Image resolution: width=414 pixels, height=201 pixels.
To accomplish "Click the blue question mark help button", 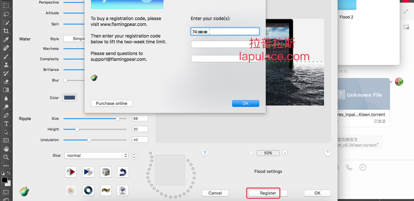I will point(205,153).
